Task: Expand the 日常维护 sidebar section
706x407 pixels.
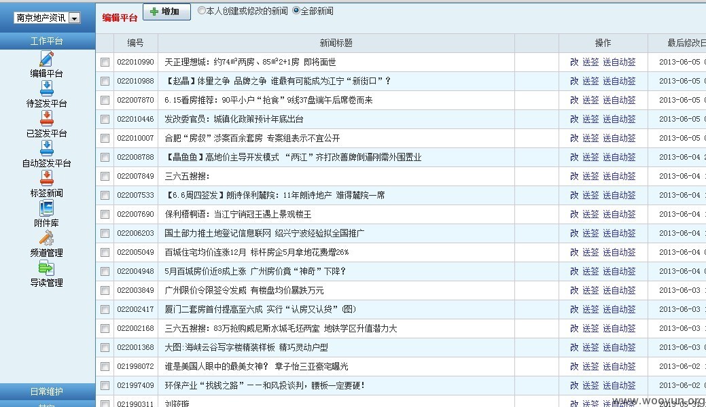Action: coord(47,391)
